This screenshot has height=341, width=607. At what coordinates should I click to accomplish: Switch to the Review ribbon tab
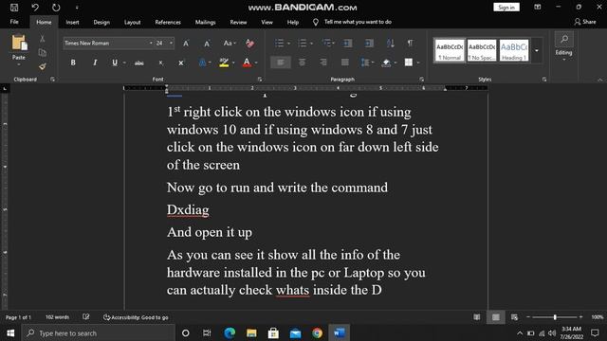coord(238,22)
